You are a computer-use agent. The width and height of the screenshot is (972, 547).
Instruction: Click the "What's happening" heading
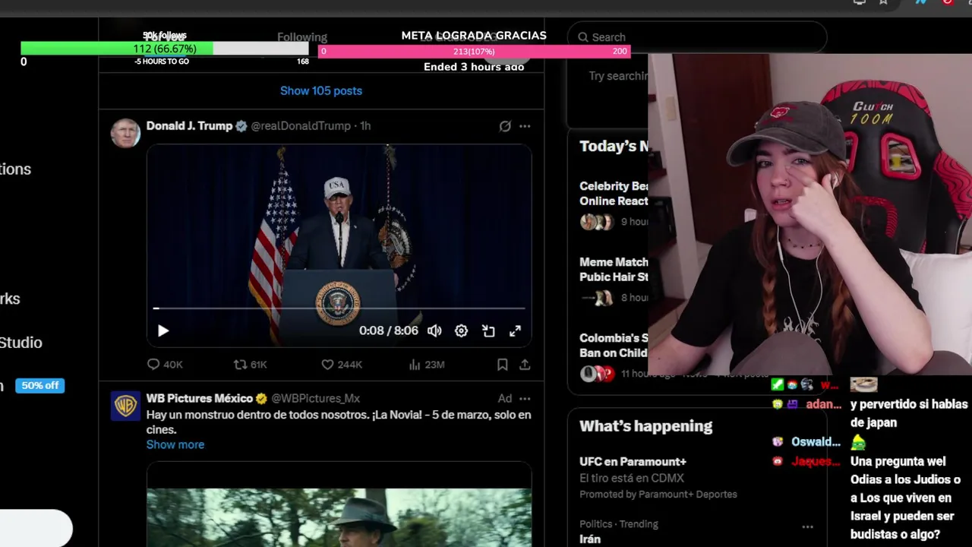pyautogui.click(x=646, y=426)
